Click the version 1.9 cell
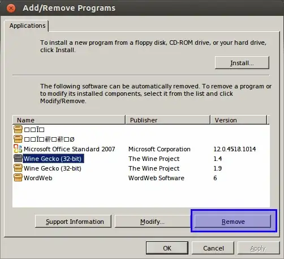This screenshot has width=284, height=259. pyautogui.click(x=218, y=168)
